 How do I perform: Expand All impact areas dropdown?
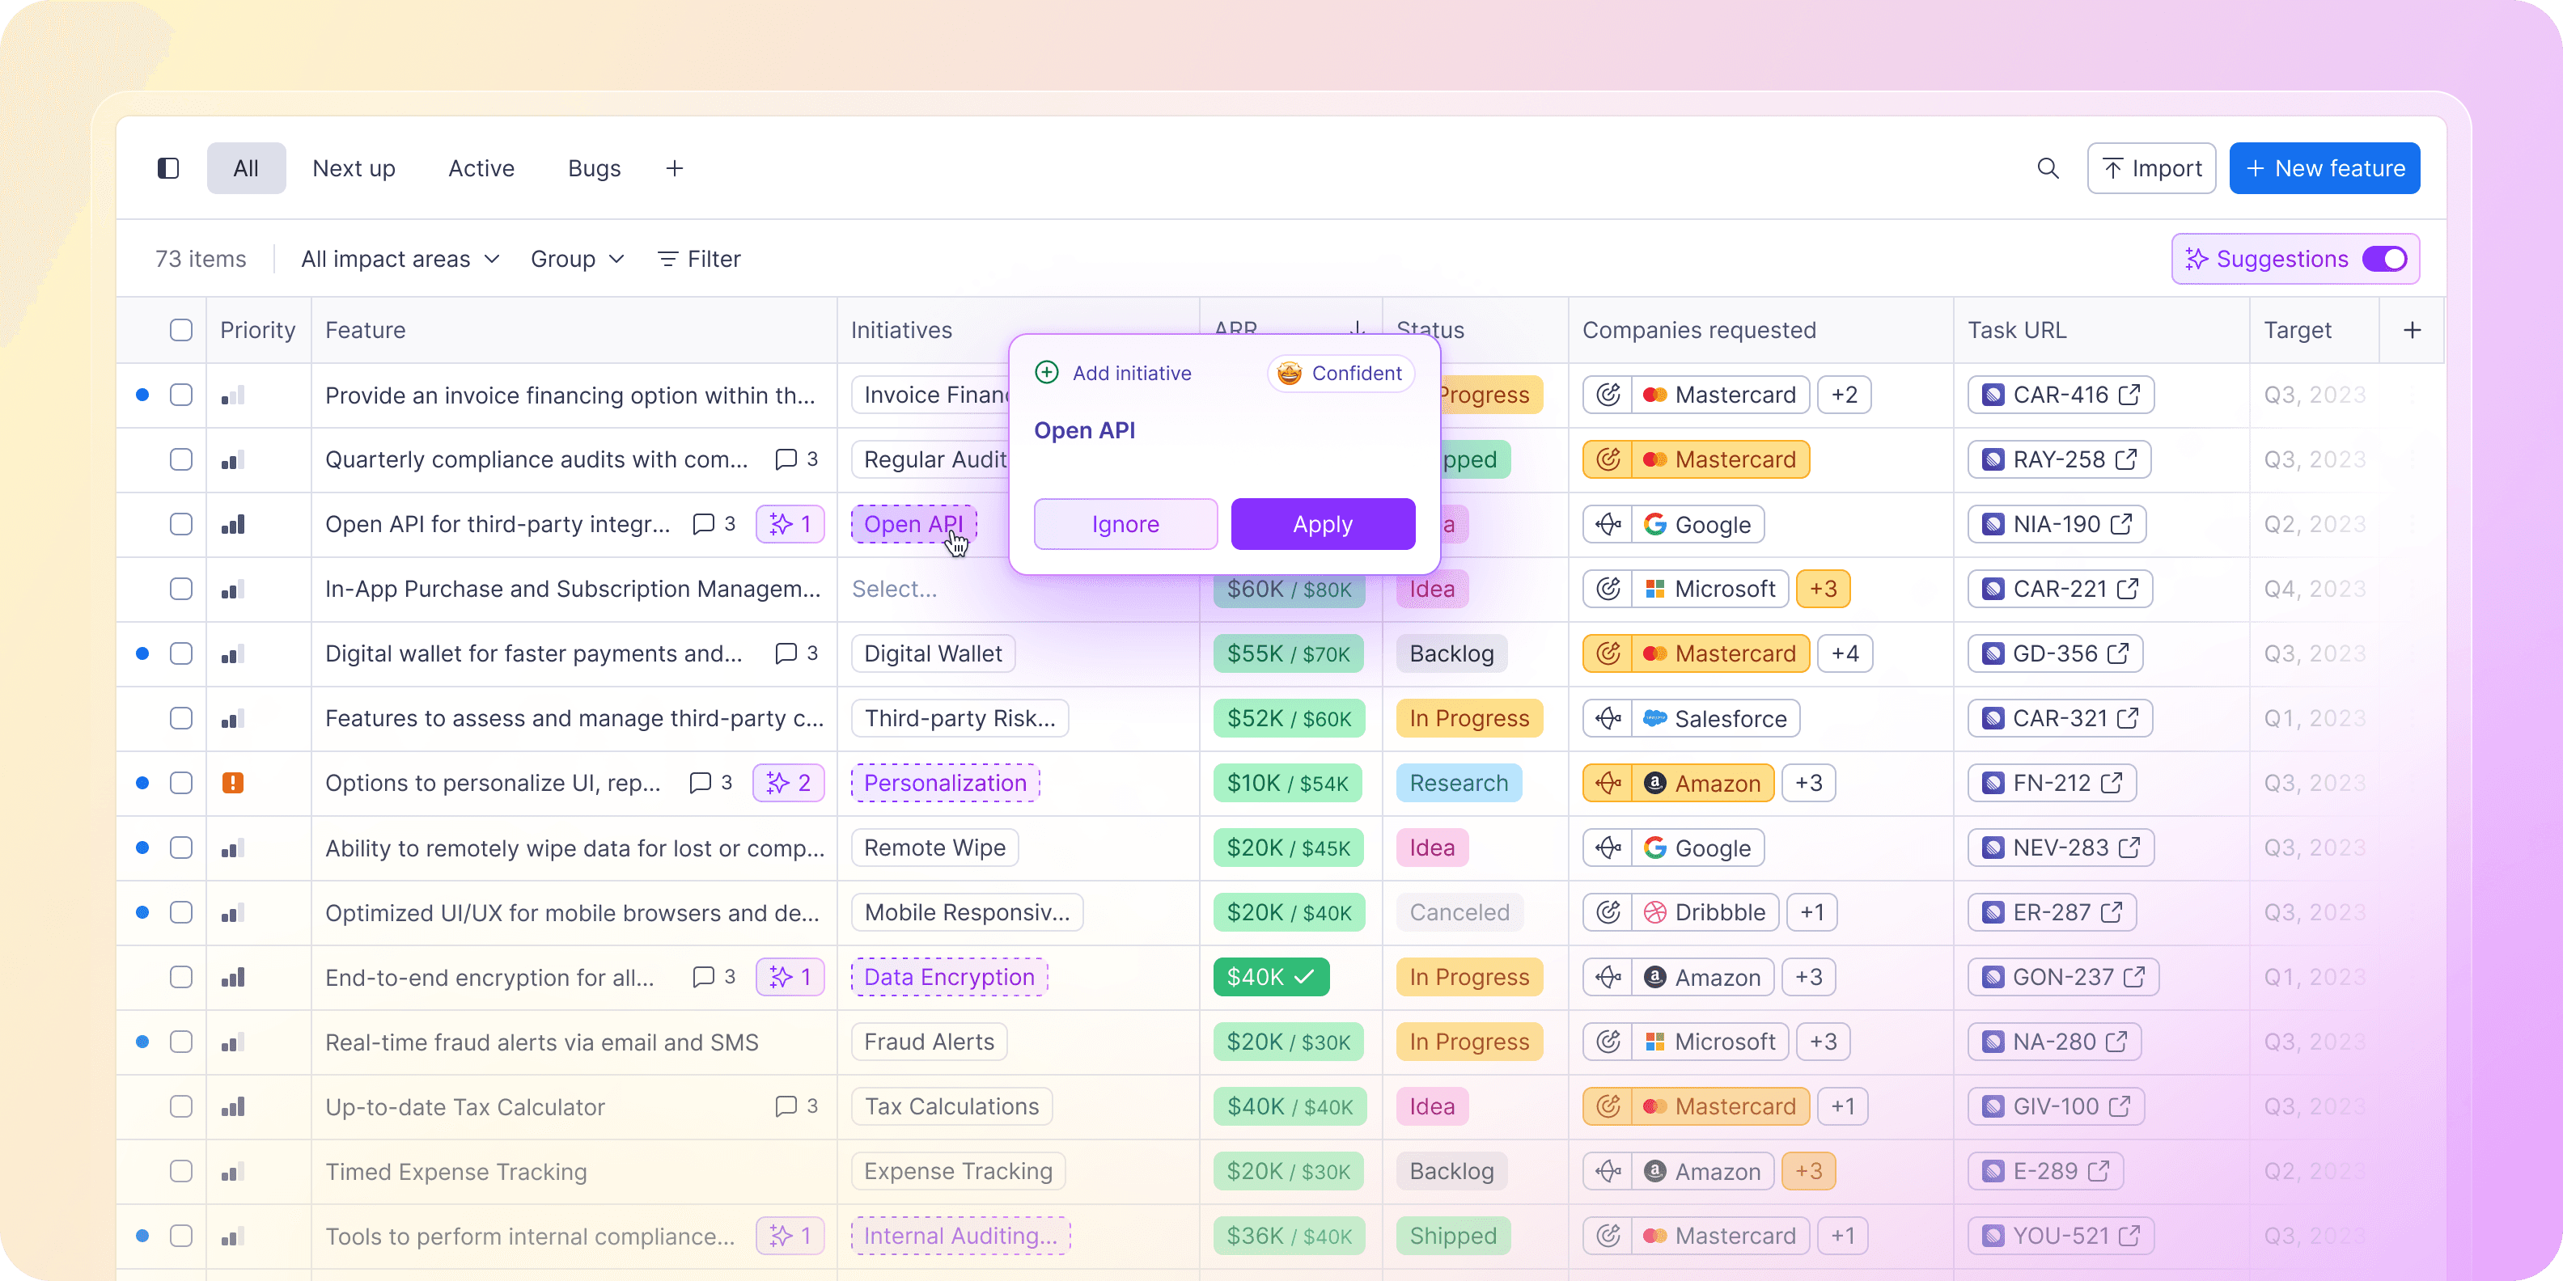[400, 259]
